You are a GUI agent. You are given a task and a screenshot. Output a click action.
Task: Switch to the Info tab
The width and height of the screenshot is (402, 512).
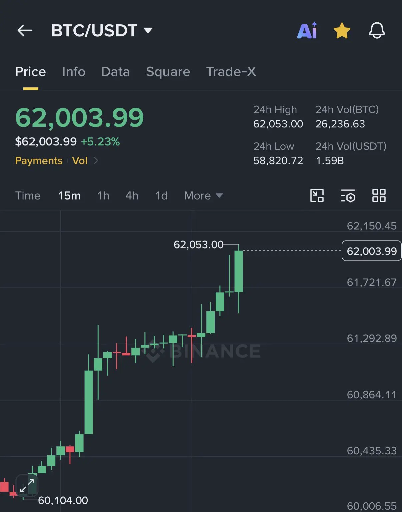pyautogui.click(x=74, y=72)
